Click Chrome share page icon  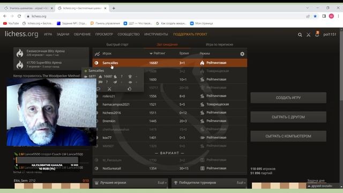point(308,16)
